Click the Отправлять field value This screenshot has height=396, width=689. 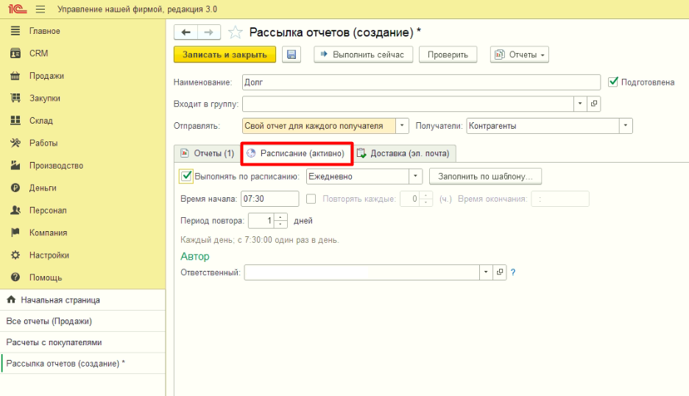(x=319, y=126)
